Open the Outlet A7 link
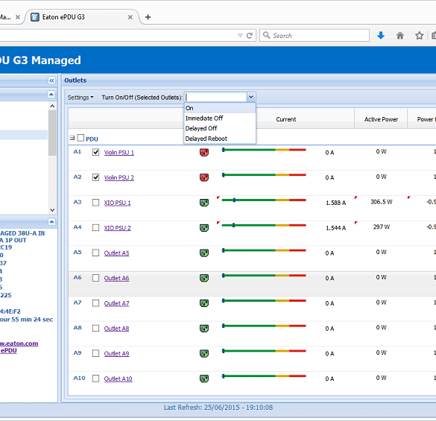This screenshot has width=436, height=421. (116, 303)
